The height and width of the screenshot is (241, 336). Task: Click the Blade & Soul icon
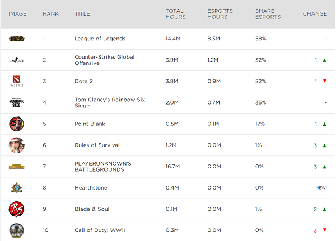pos(16,209)
